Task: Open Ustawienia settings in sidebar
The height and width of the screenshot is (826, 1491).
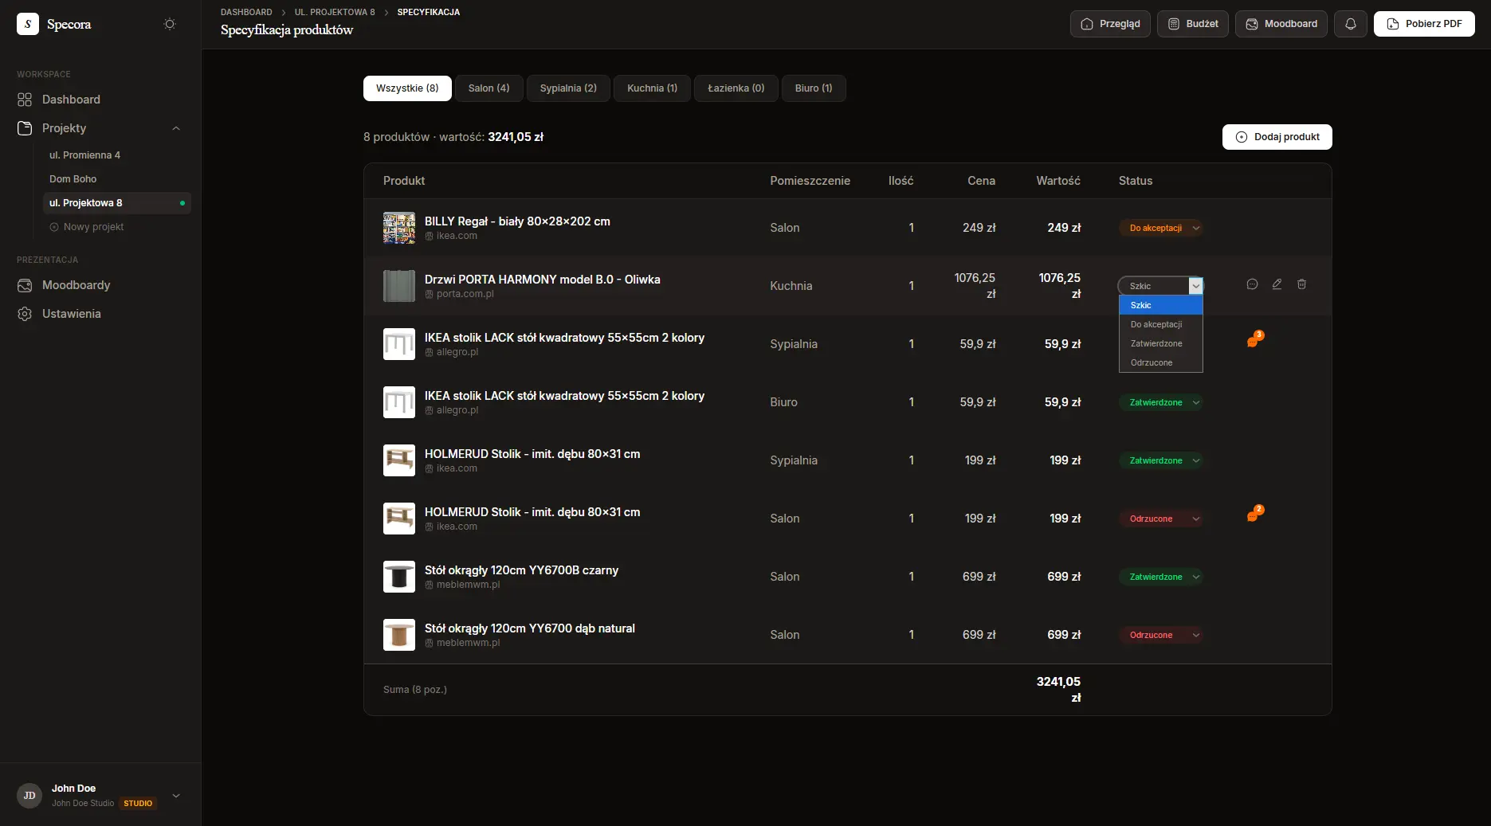Action: click(71, 314)
